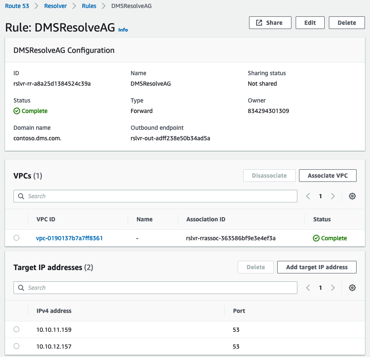Click the IP address 10.10.11.159
The width and height of the screenshot is (370, 357).
[54, 330]
